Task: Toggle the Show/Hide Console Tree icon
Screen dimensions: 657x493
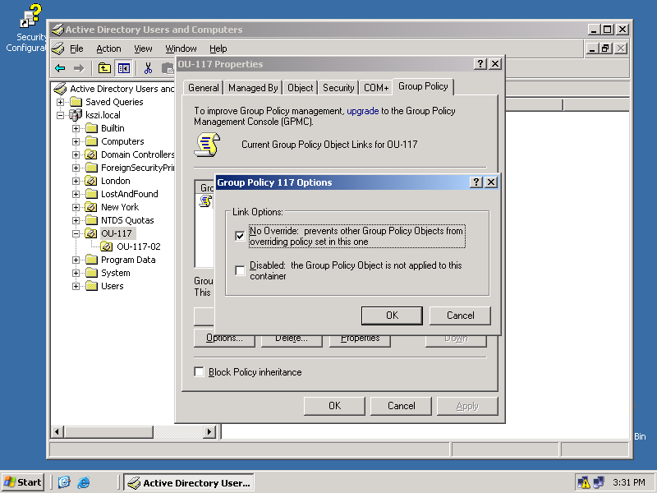Action: 124,68
